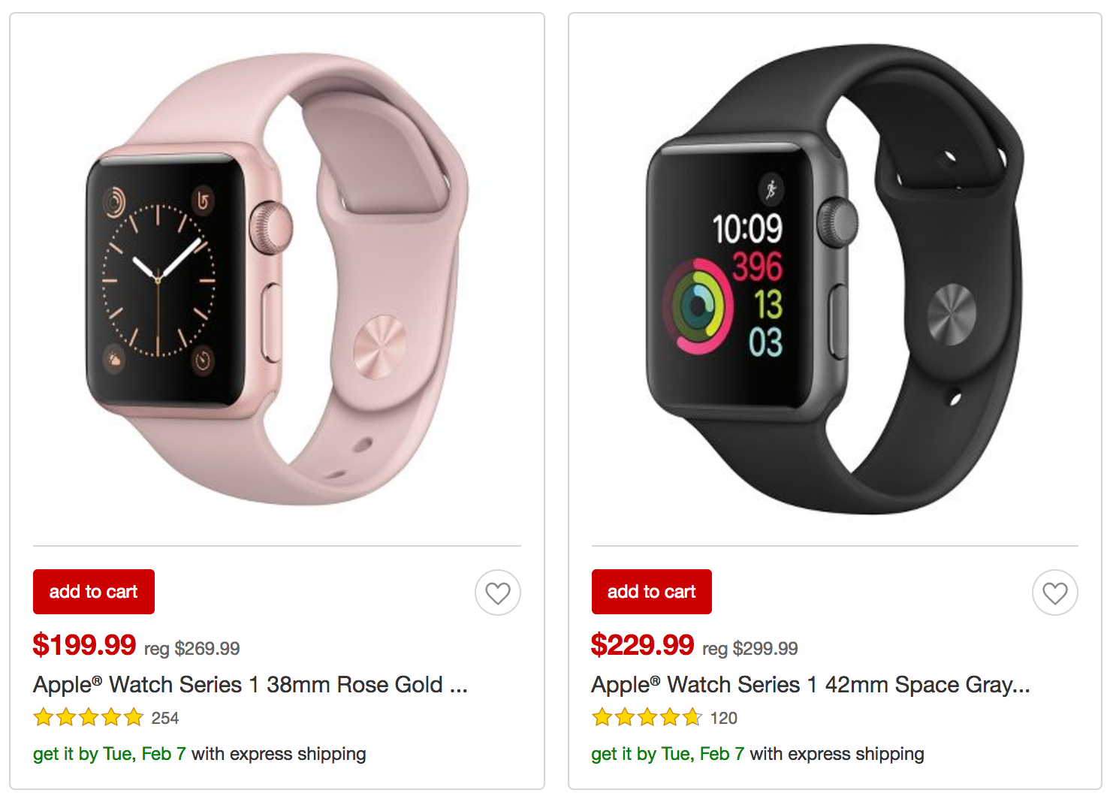This screenshot has height=799, width=1110.
Task: Click the $229.99 sale price
Action: (642, 645)
